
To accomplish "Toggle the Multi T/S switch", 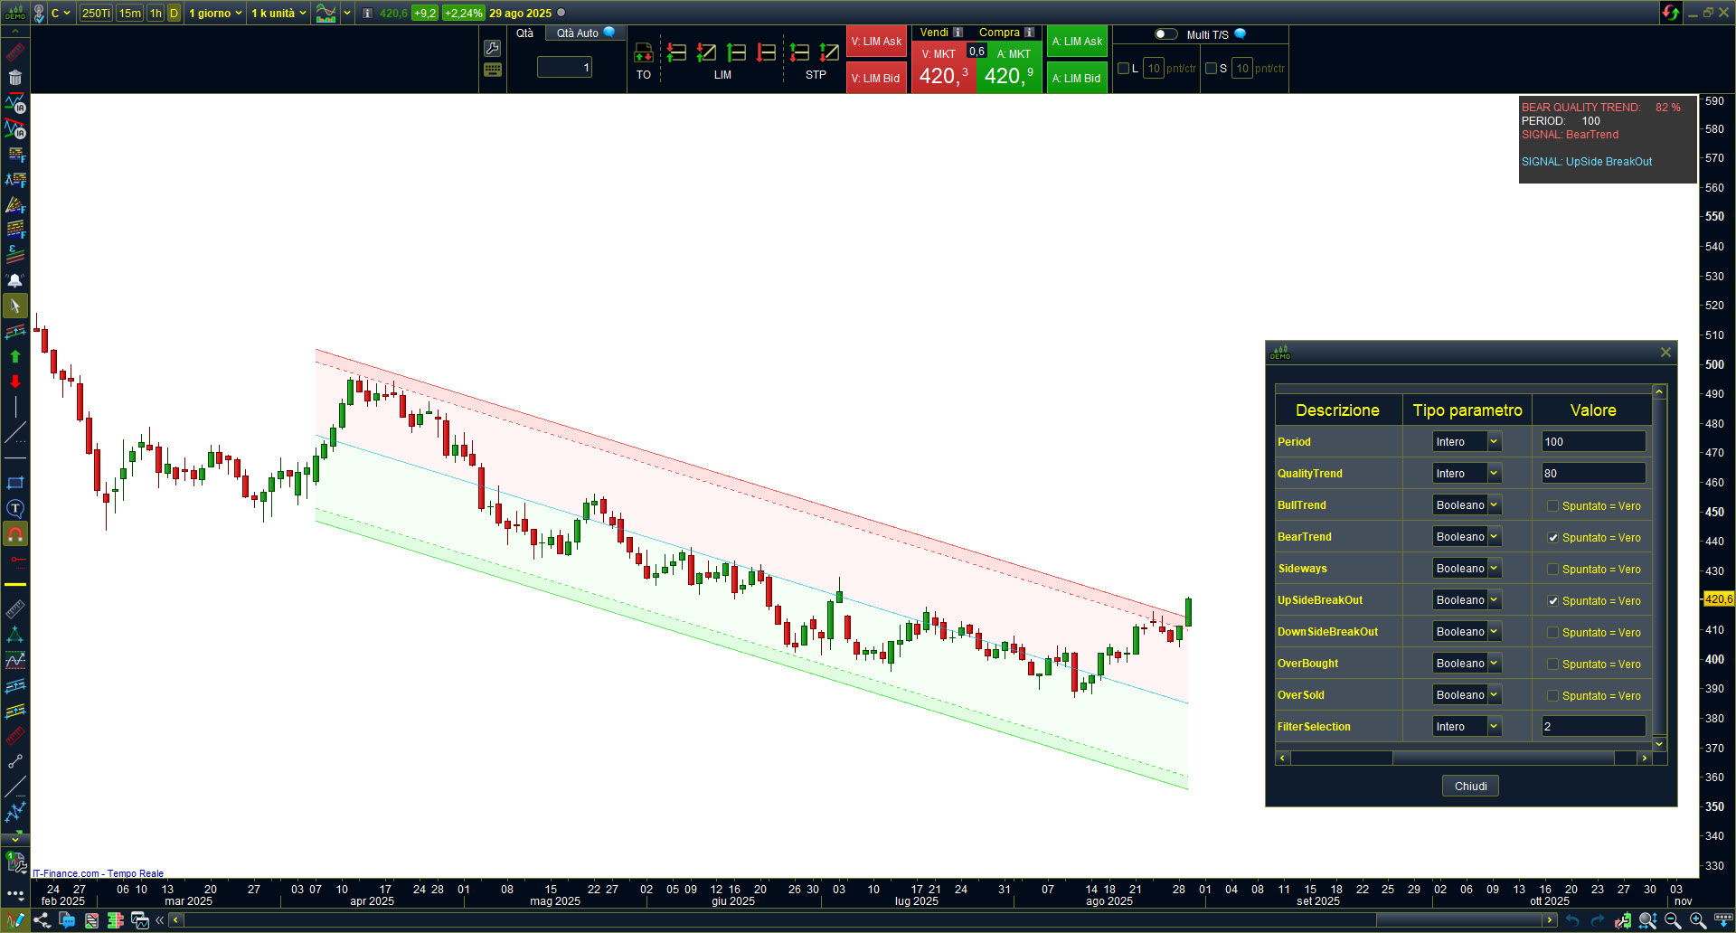I will click(x=1165, y=34).
